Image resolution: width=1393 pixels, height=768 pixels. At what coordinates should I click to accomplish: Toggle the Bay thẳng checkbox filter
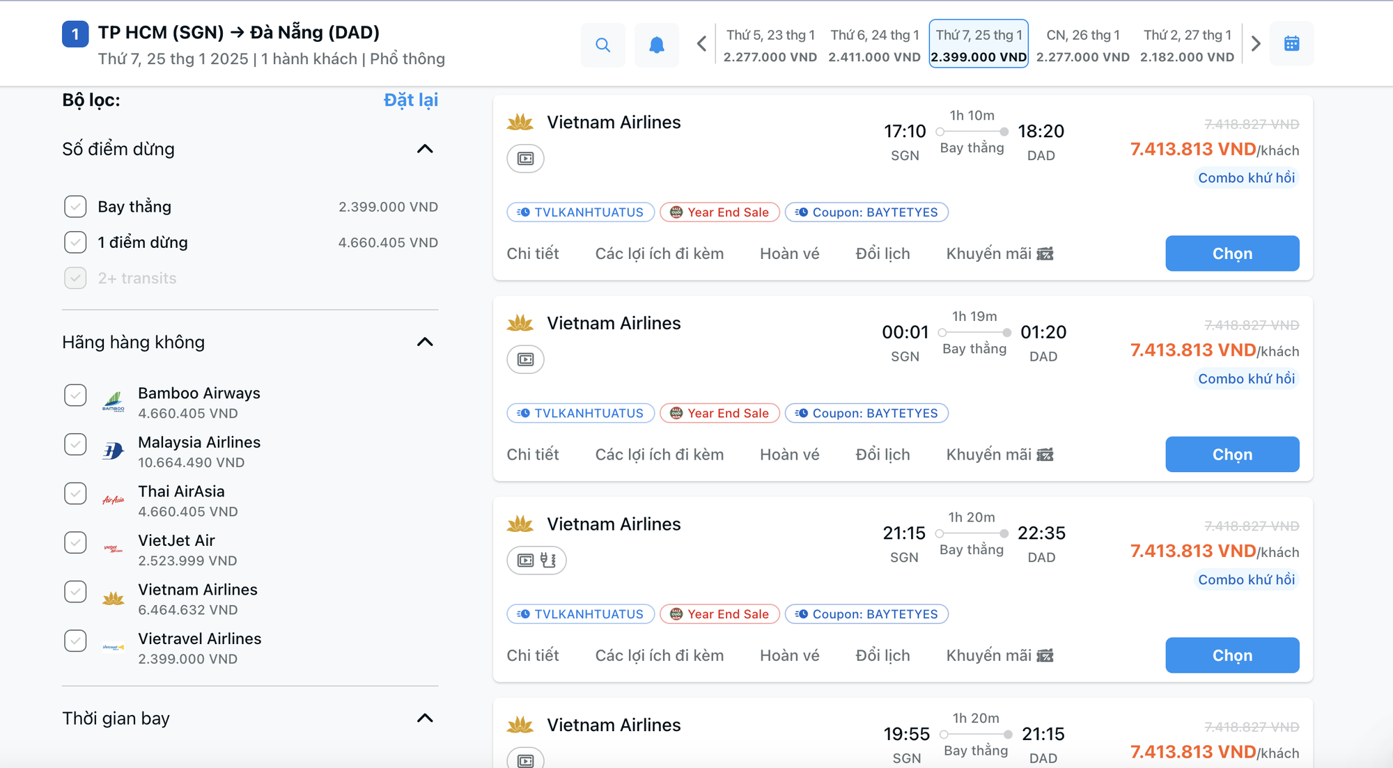(75, 206)
